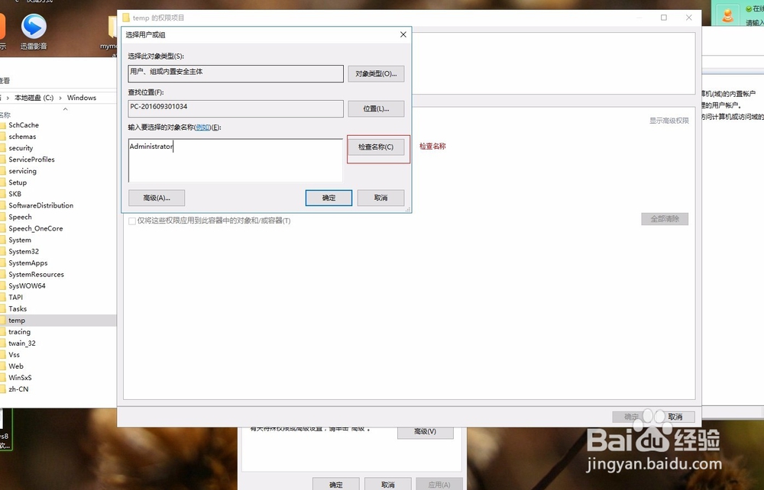Click the Windows breadcrumb in the address bar

(x=82, y=98)
